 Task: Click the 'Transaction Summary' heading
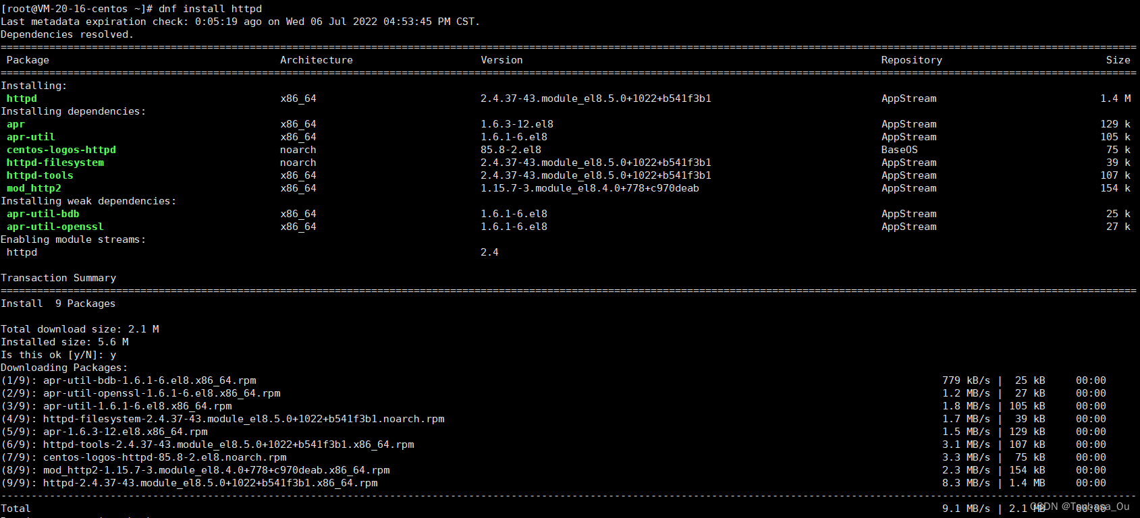pyautogui.click(x=58, y=278)
